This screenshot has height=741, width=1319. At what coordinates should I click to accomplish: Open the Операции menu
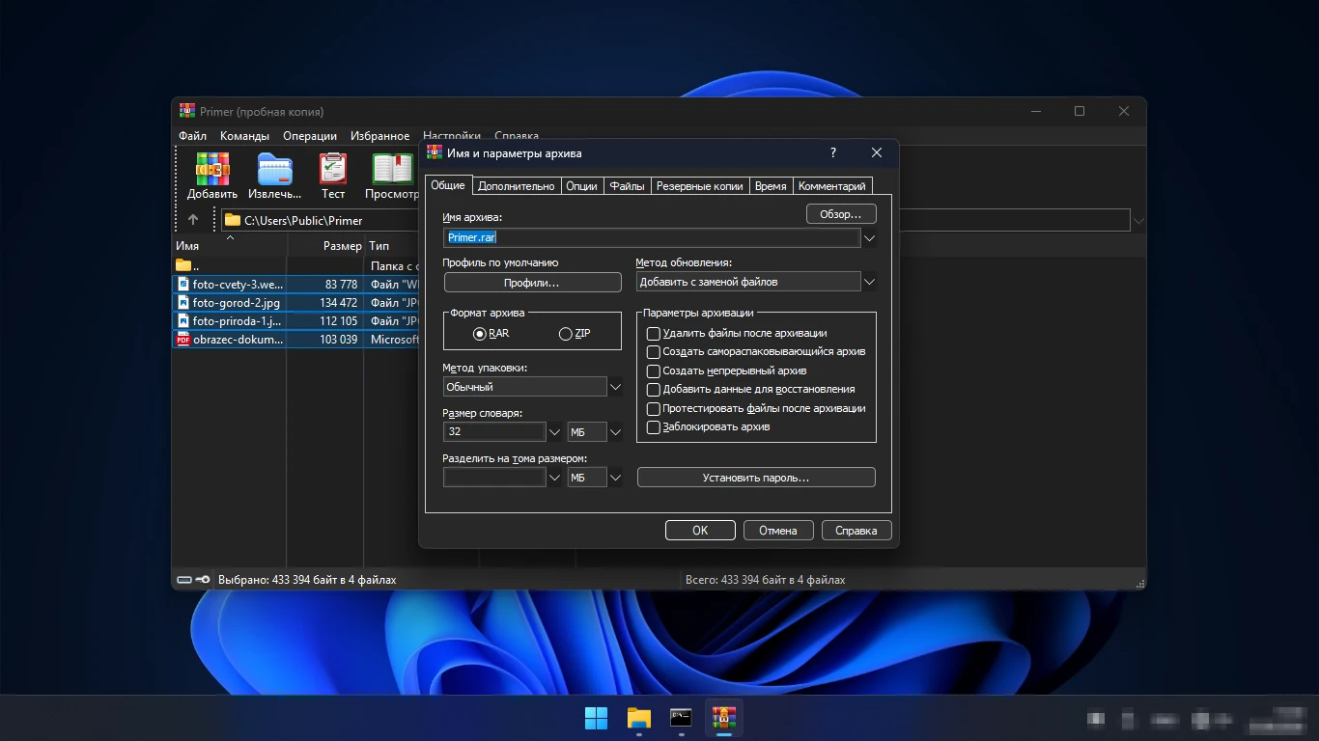point(310,136)
